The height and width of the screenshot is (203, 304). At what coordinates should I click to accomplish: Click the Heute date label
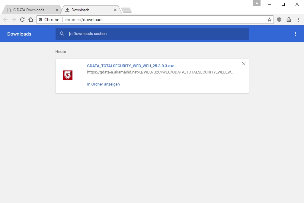tap(61, 52)
